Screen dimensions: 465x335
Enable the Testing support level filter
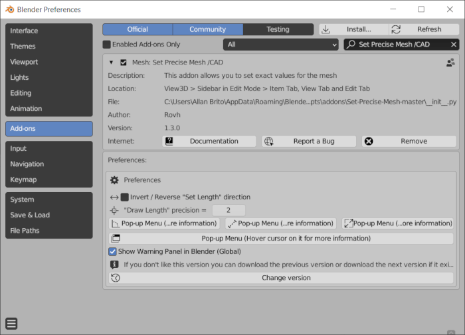point(278,29)
